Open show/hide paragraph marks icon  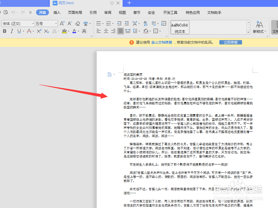pyautogui.click(x=154, y=23)
